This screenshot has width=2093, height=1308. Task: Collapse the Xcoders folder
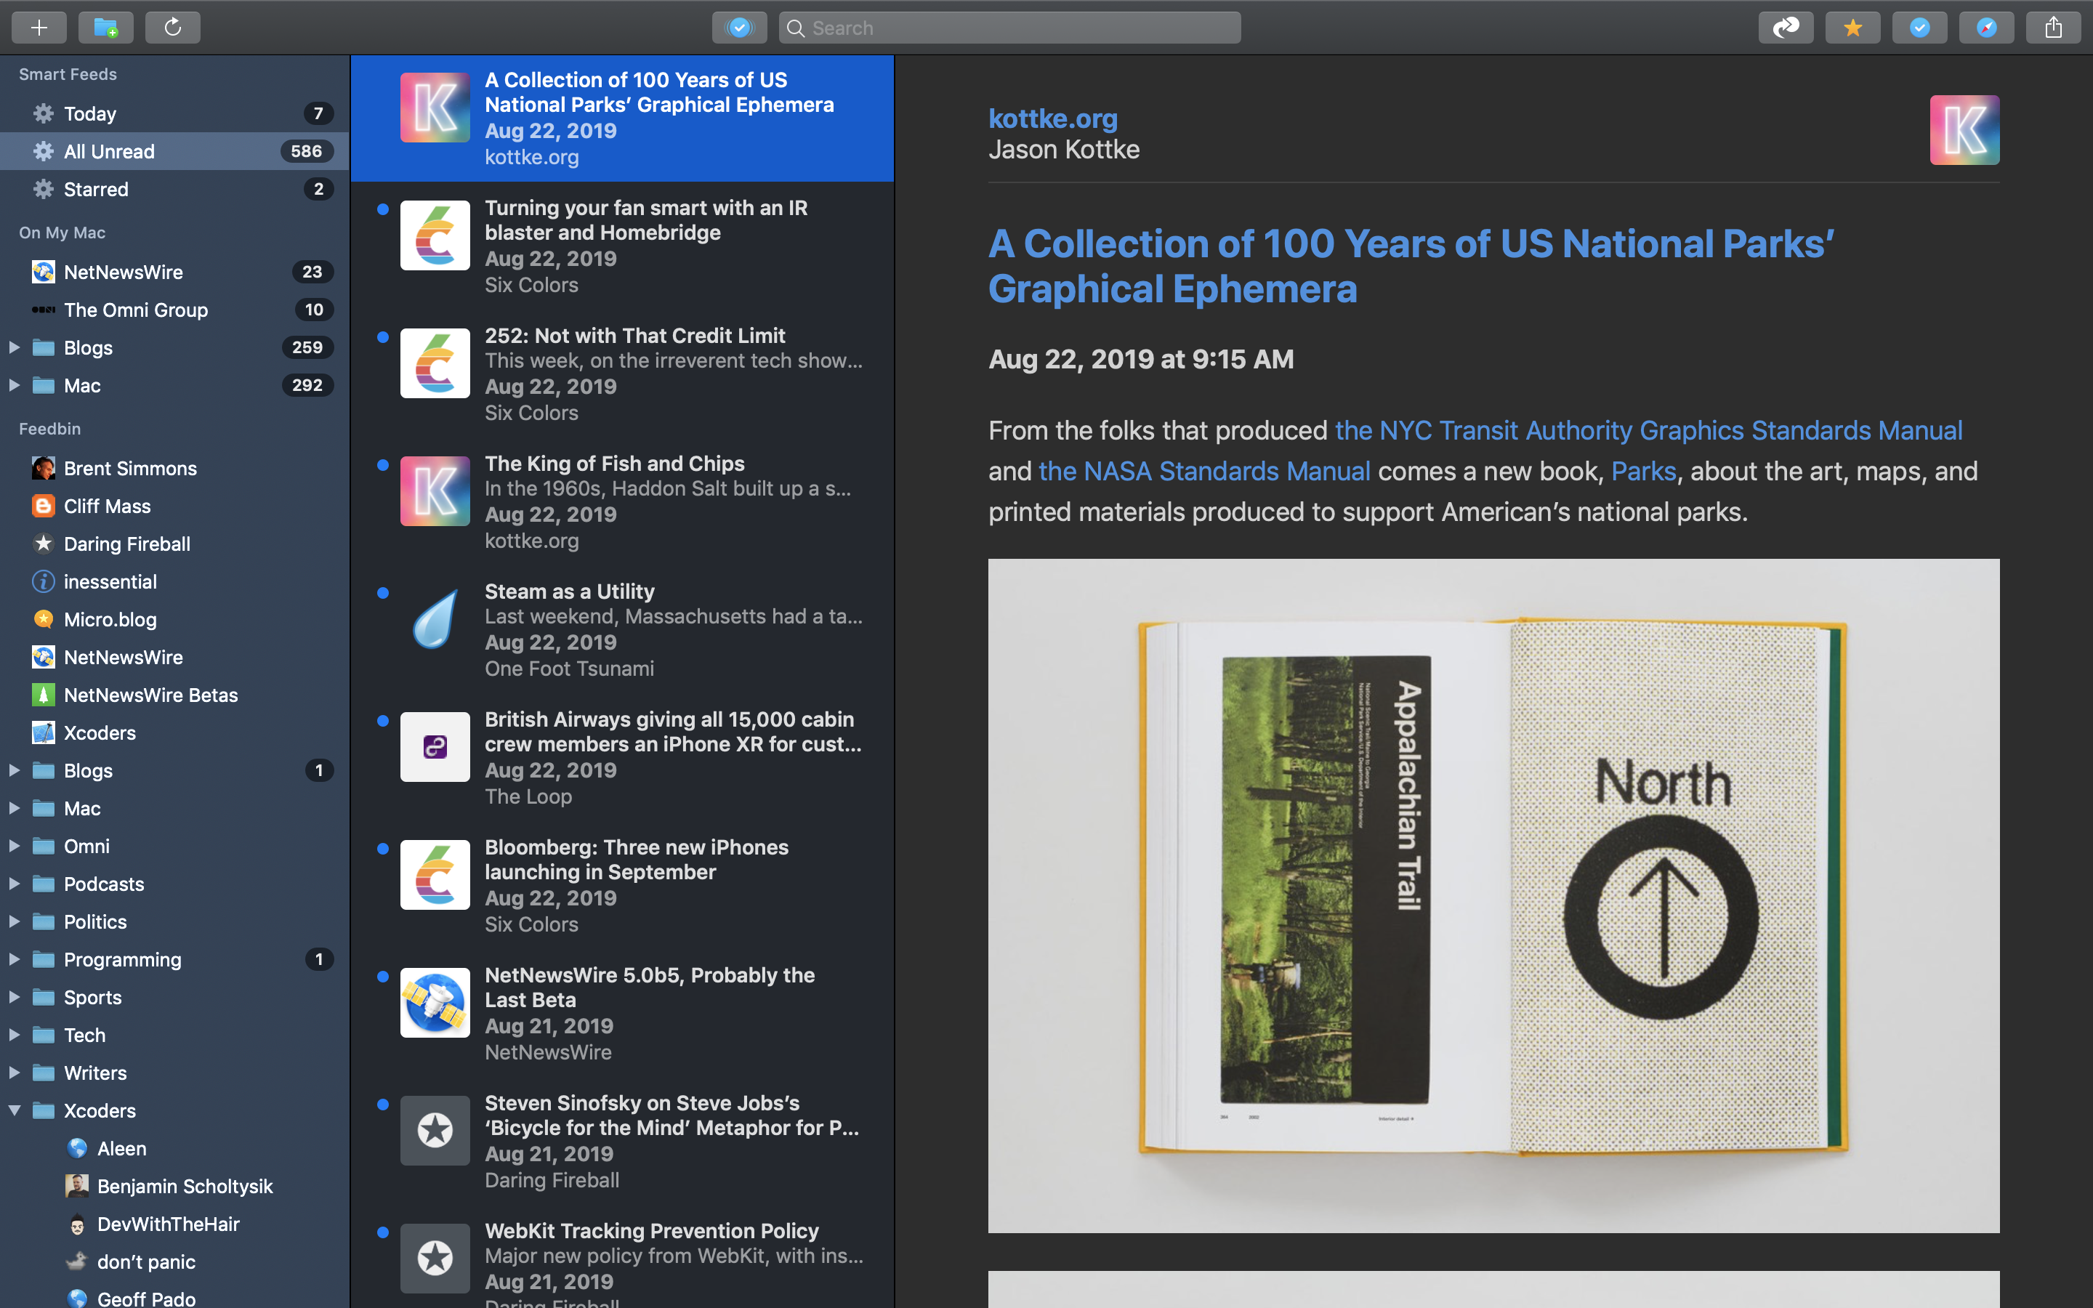[x=13, y=1110]
